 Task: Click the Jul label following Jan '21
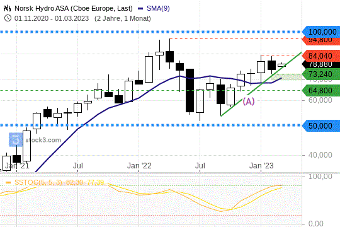tap(78, 166)
